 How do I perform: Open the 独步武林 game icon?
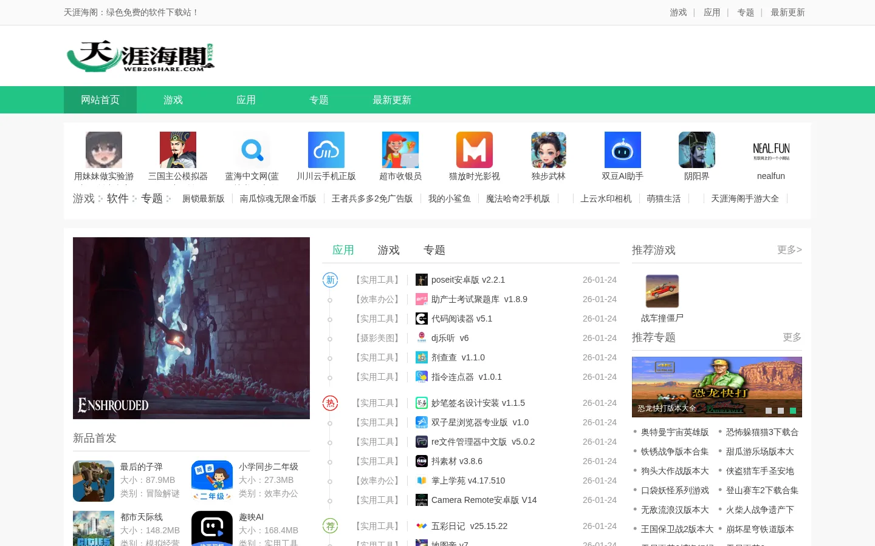549,150
